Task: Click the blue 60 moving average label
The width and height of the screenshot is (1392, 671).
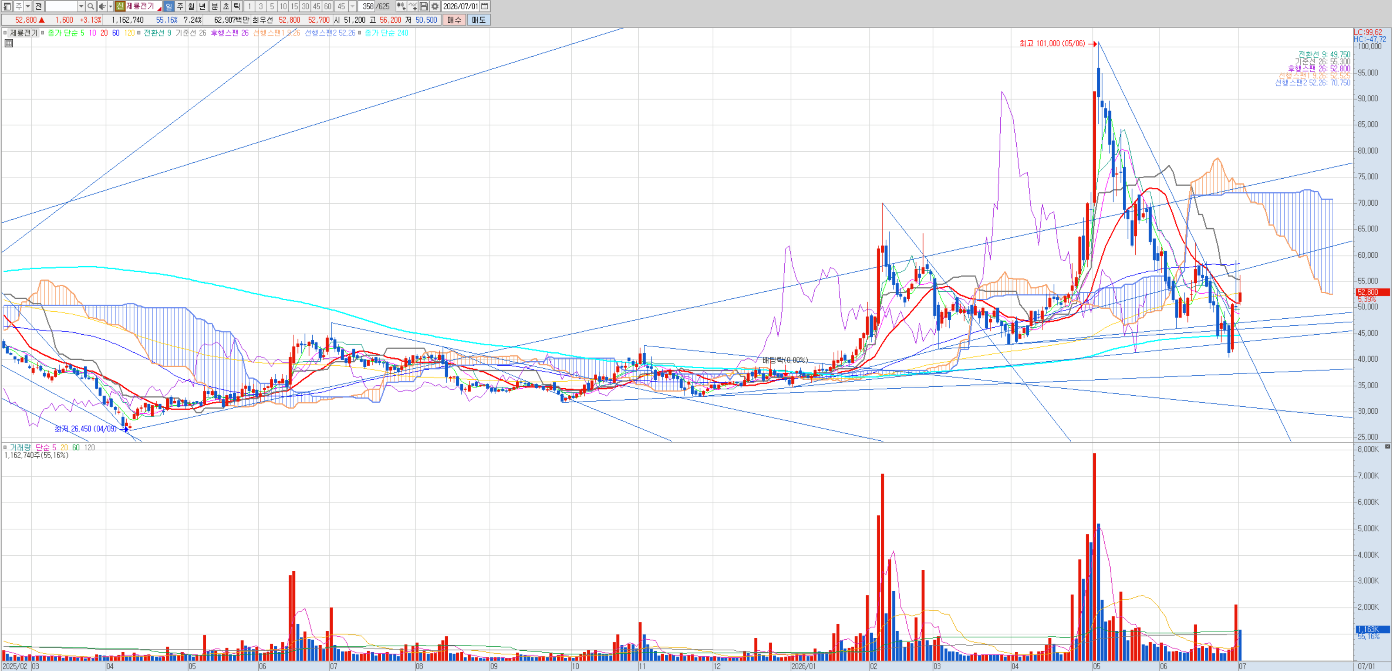Action: pyautogui.click(x=115, y=33)
